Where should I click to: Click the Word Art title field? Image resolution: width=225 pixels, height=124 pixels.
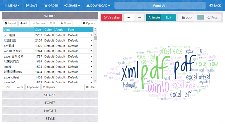(160, 6)
